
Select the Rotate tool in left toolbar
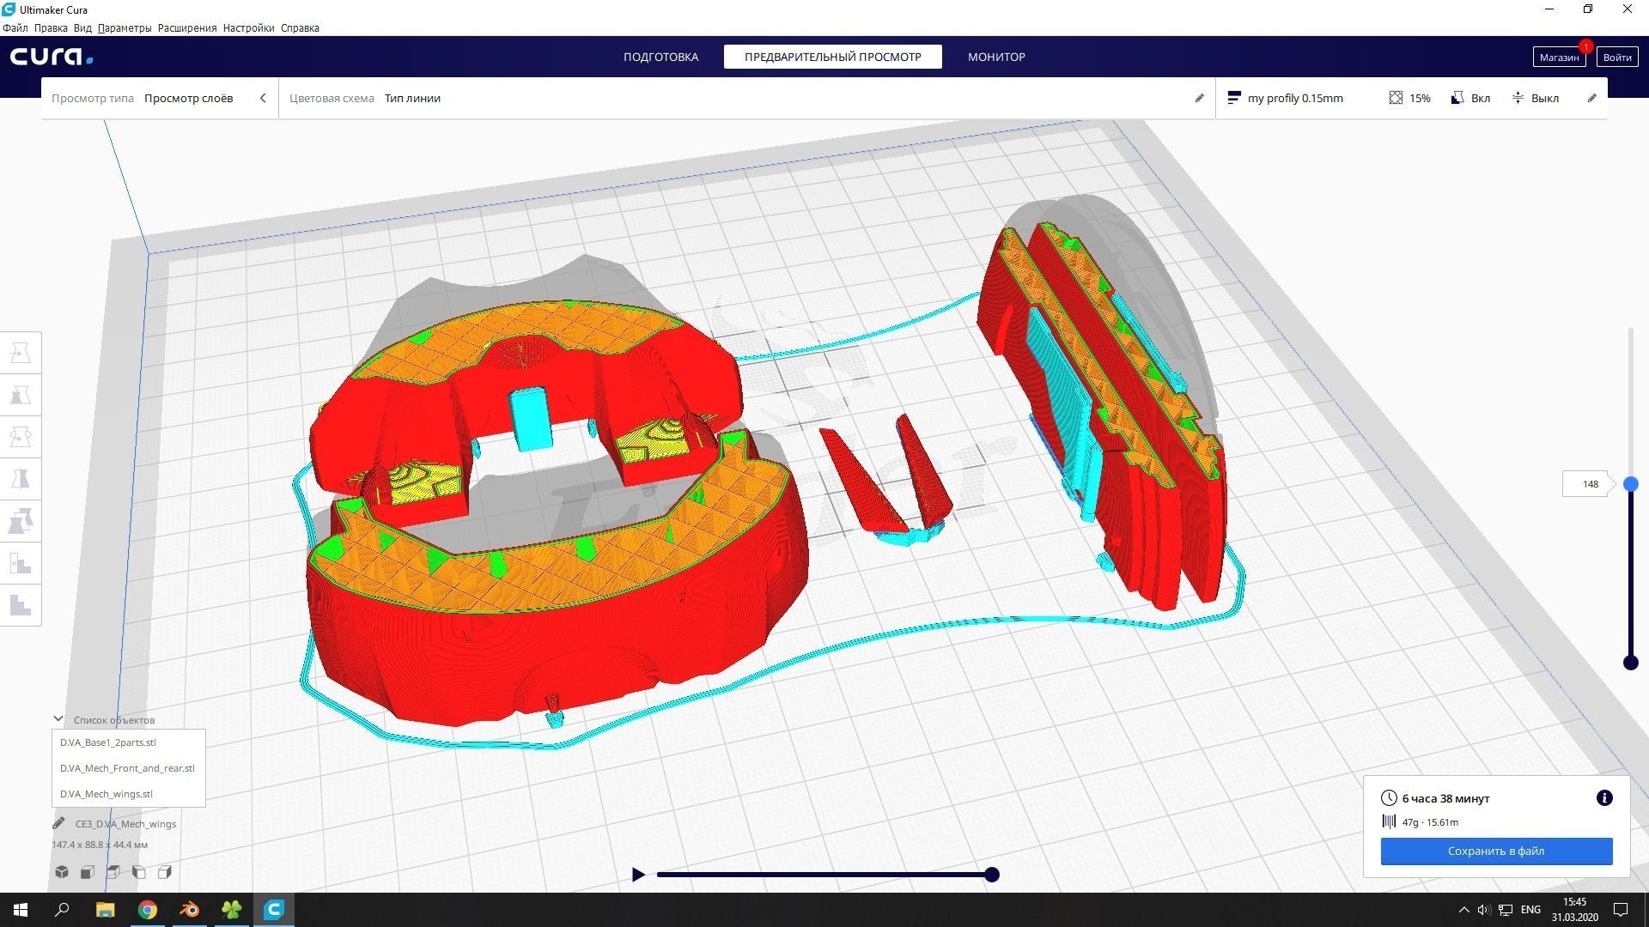(21, 437)
